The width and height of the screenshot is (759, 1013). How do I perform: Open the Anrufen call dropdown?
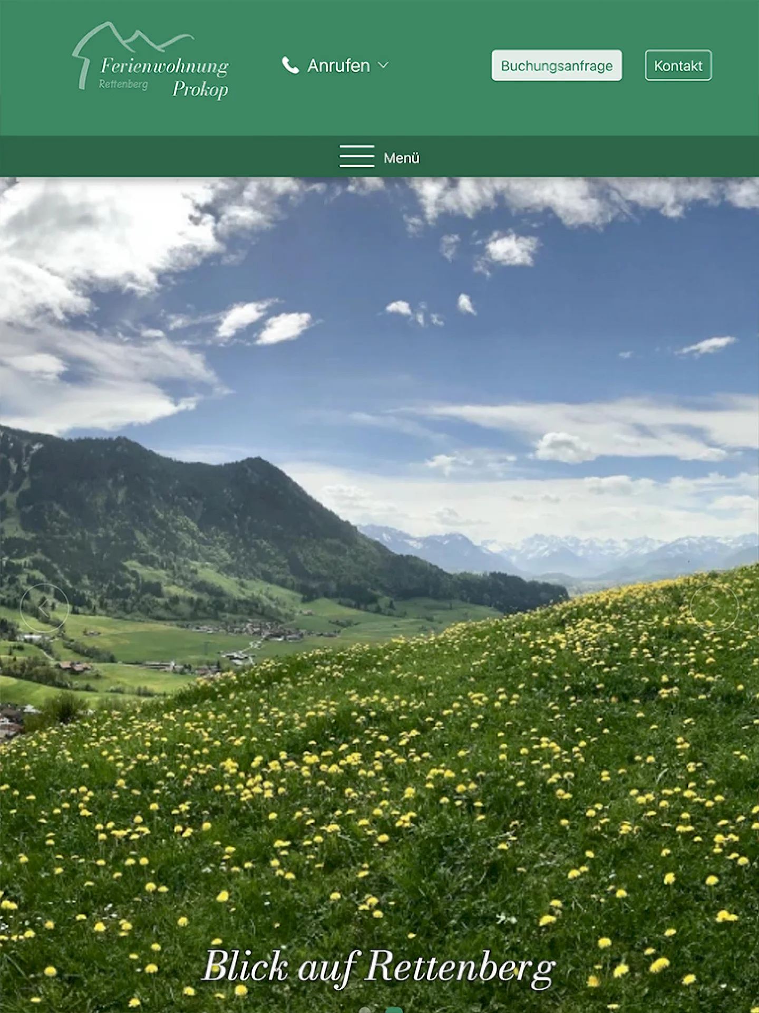[338, 65]
